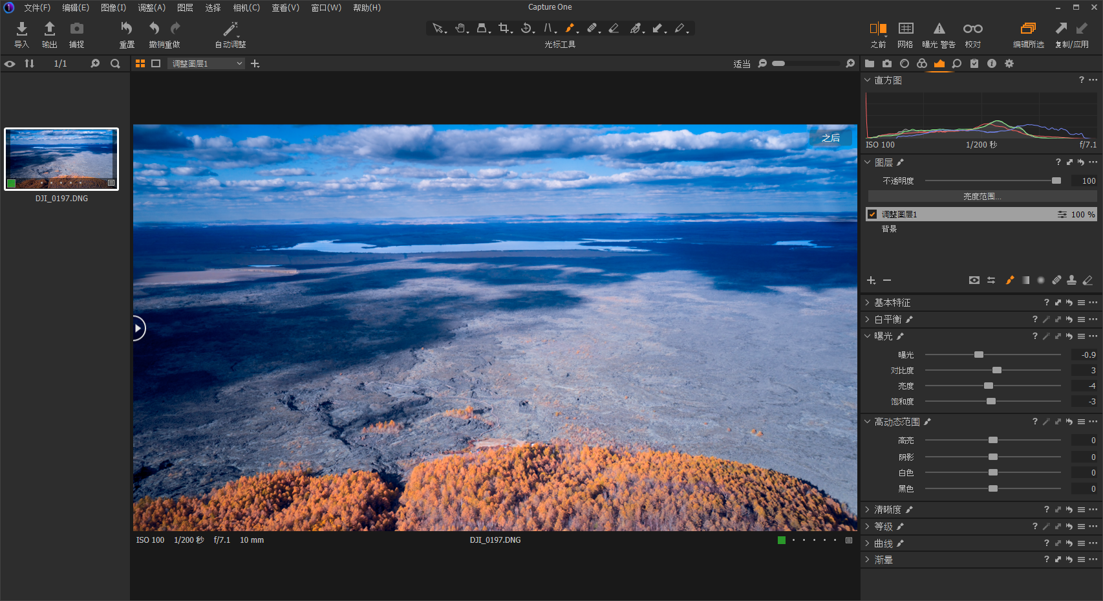Toggle browser visibility eye icon
This screenshot has height=601, width=1103.
pos(10,63)
